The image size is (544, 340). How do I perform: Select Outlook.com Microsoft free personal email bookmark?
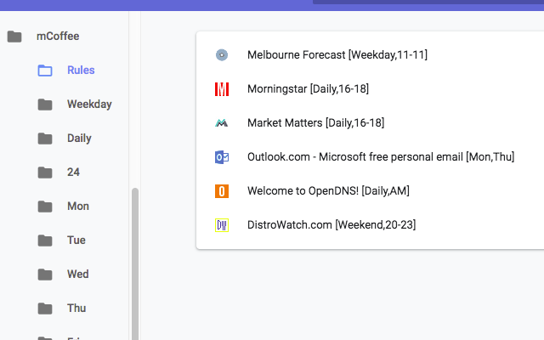[x=380, y=157]
